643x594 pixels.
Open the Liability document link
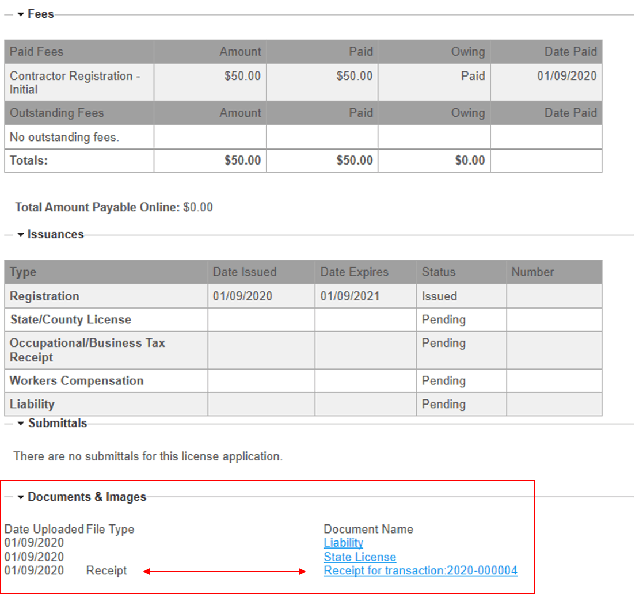(343, 543)
